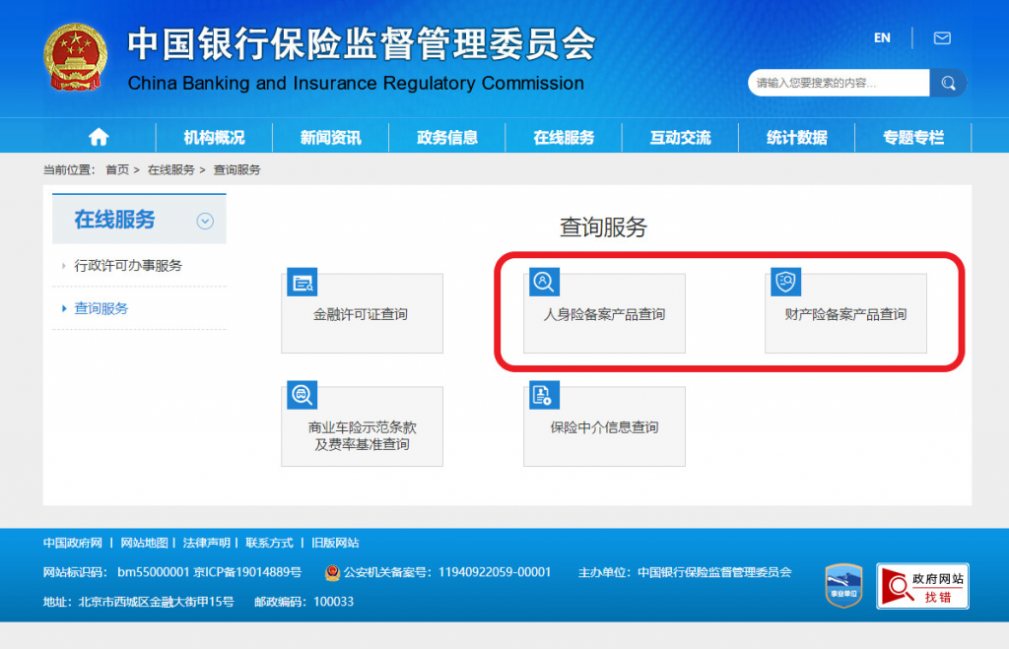Click the site ID bm55000001
Viewport: 1009px width, 649px height.
point(153,572)
